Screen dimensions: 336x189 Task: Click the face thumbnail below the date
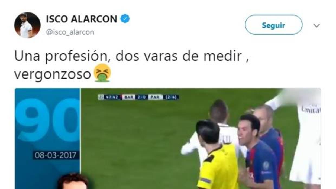tap(73, 181)
